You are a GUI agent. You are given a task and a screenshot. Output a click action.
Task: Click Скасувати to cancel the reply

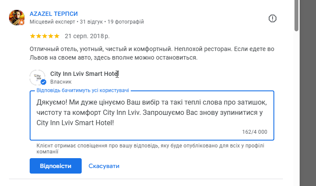tap(104, 166)
